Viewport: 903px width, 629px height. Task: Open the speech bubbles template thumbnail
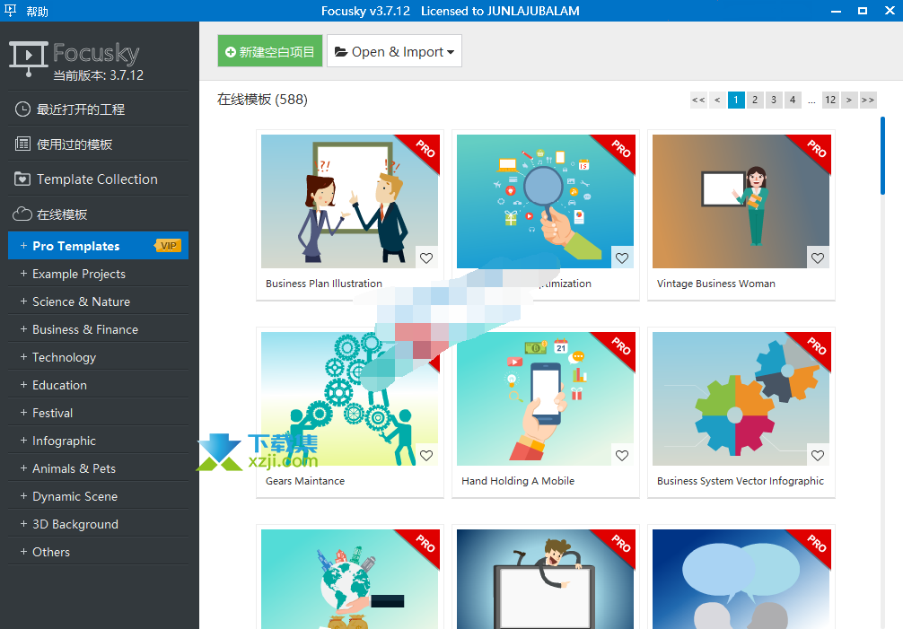[x=741, y=579]
